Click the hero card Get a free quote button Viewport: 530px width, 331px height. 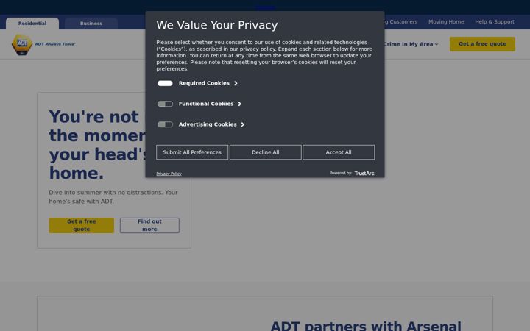coord(82,225)
